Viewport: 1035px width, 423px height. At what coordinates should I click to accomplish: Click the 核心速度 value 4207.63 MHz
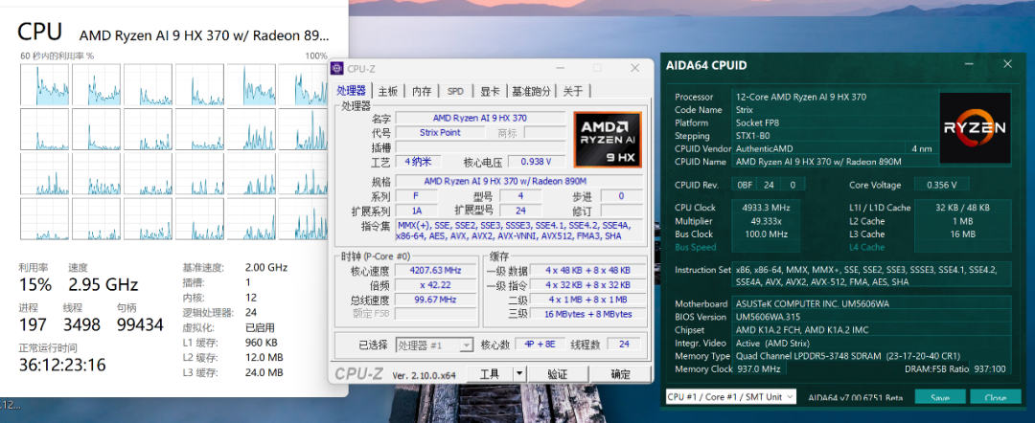(434, 270)
